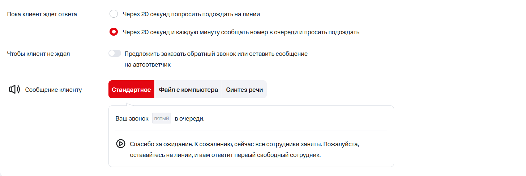This screenshot has height=176, width=526.
Task: Choose the "Синтез речи" tab
Action: point(244,90)
